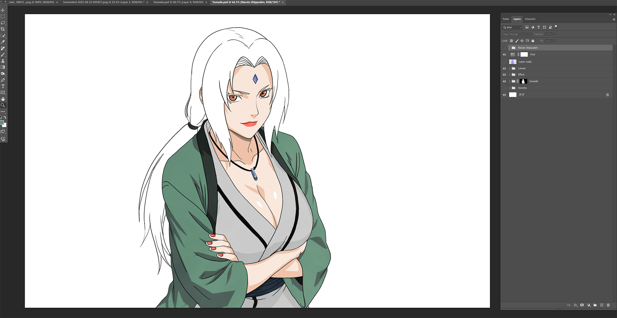The height and width of the screenshot is (318, 617).
Task: Open the Kind filter dropdown
Action: coord(512,27)
